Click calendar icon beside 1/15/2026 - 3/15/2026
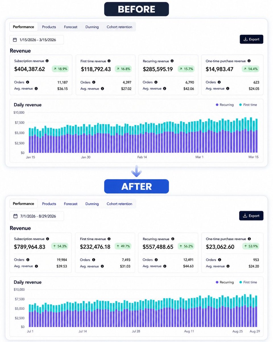Viewport: 273px width, 342px height. (15, 40)
